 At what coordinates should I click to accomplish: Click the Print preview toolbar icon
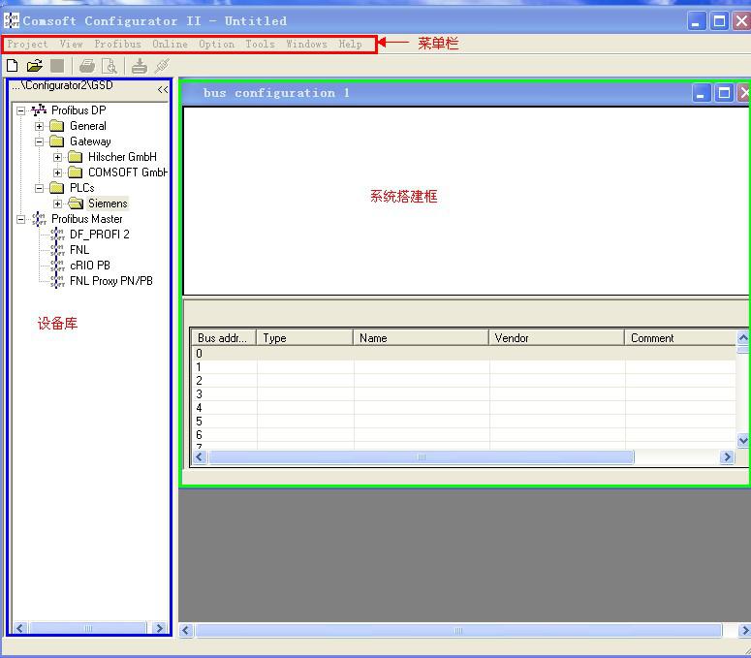click(x=110, y=66)
